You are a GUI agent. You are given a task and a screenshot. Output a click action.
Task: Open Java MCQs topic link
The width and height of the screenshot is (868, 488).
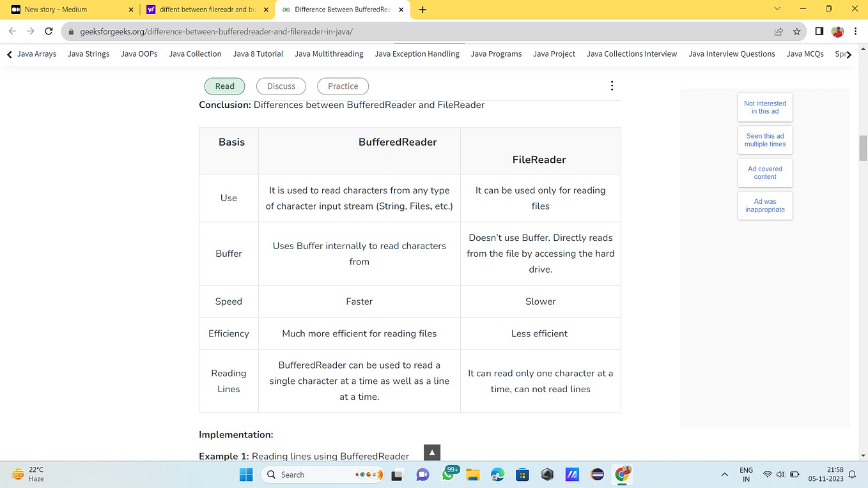coord(805,54)
